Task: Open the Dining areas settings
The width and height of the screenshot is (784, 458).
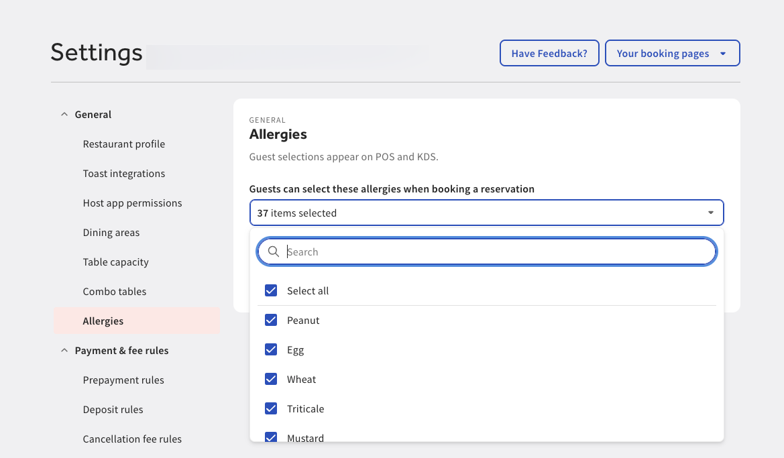Action: (111, 232)
